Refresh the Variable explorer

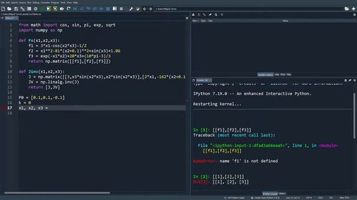(221, 15)
